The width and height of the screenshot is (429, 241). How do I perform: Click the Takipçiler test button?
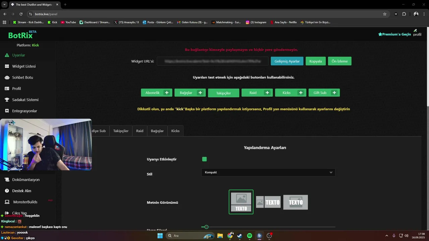click(x=224, y=93)
